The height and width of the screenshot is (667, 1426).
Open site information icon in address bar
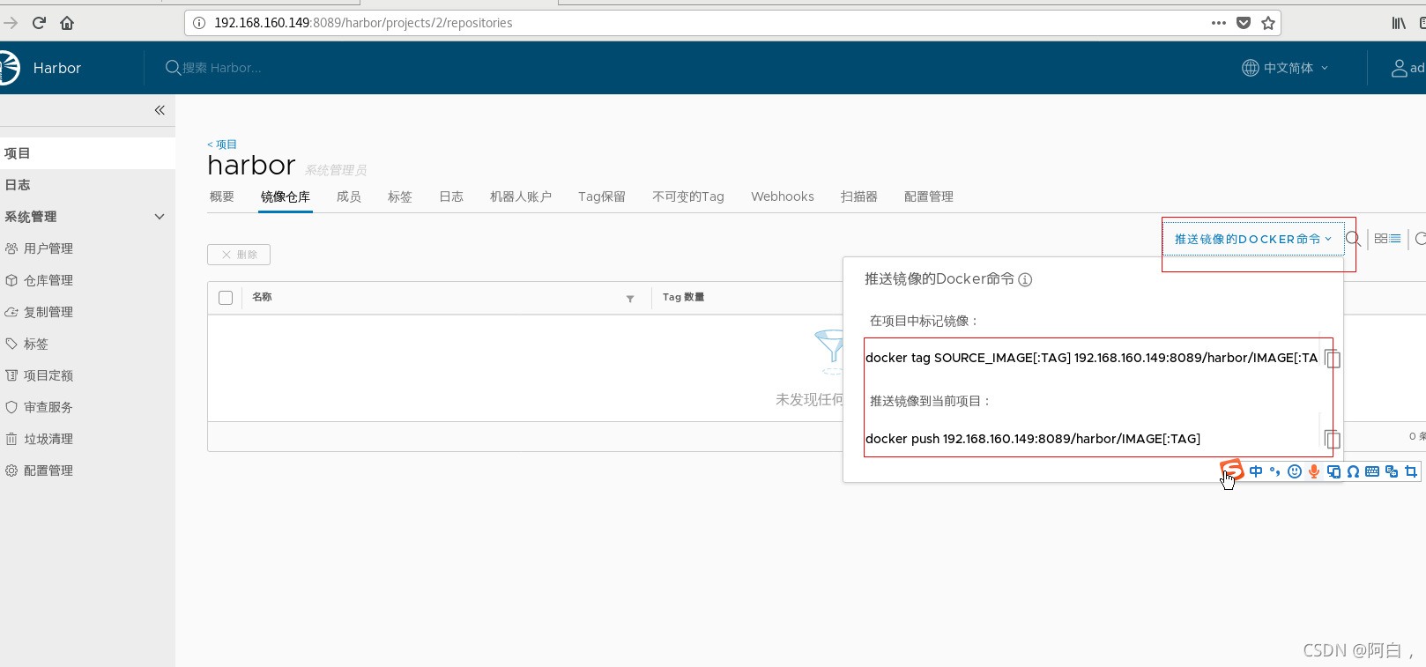pyautogui.click(x=199, y=23)
